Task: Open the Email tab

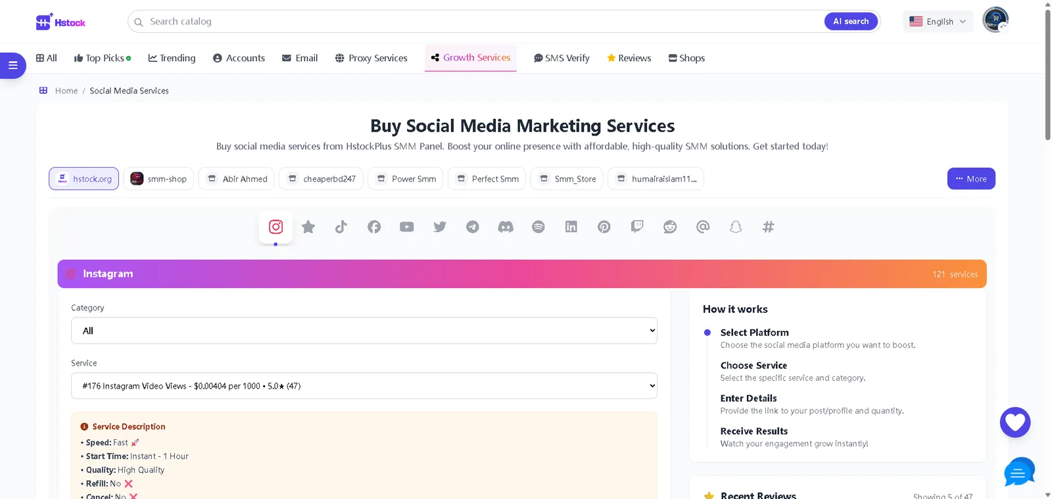Action: point(300,58)
